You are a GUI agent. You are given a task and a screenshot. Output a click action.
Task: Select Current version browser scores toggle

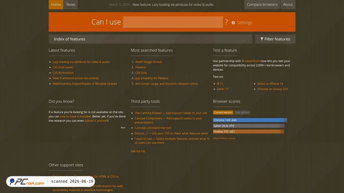pyautogui.click(x=223, y=113)
